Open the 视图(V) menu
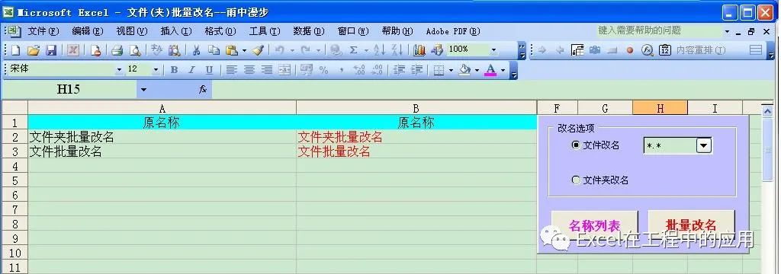This screenshot has height=274, width=781. 132,31
